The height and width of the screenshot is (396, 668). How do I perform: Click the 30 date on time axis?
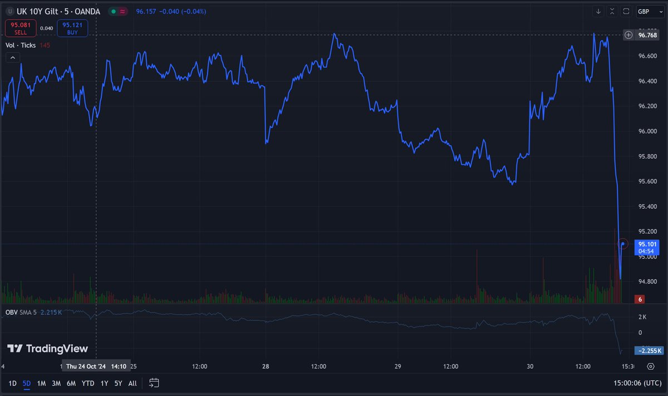pos(530,366)
